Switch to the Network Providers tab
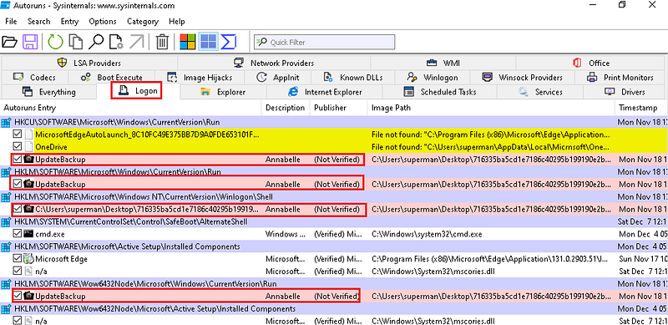The image size is (668, 325). pos(274,63)
